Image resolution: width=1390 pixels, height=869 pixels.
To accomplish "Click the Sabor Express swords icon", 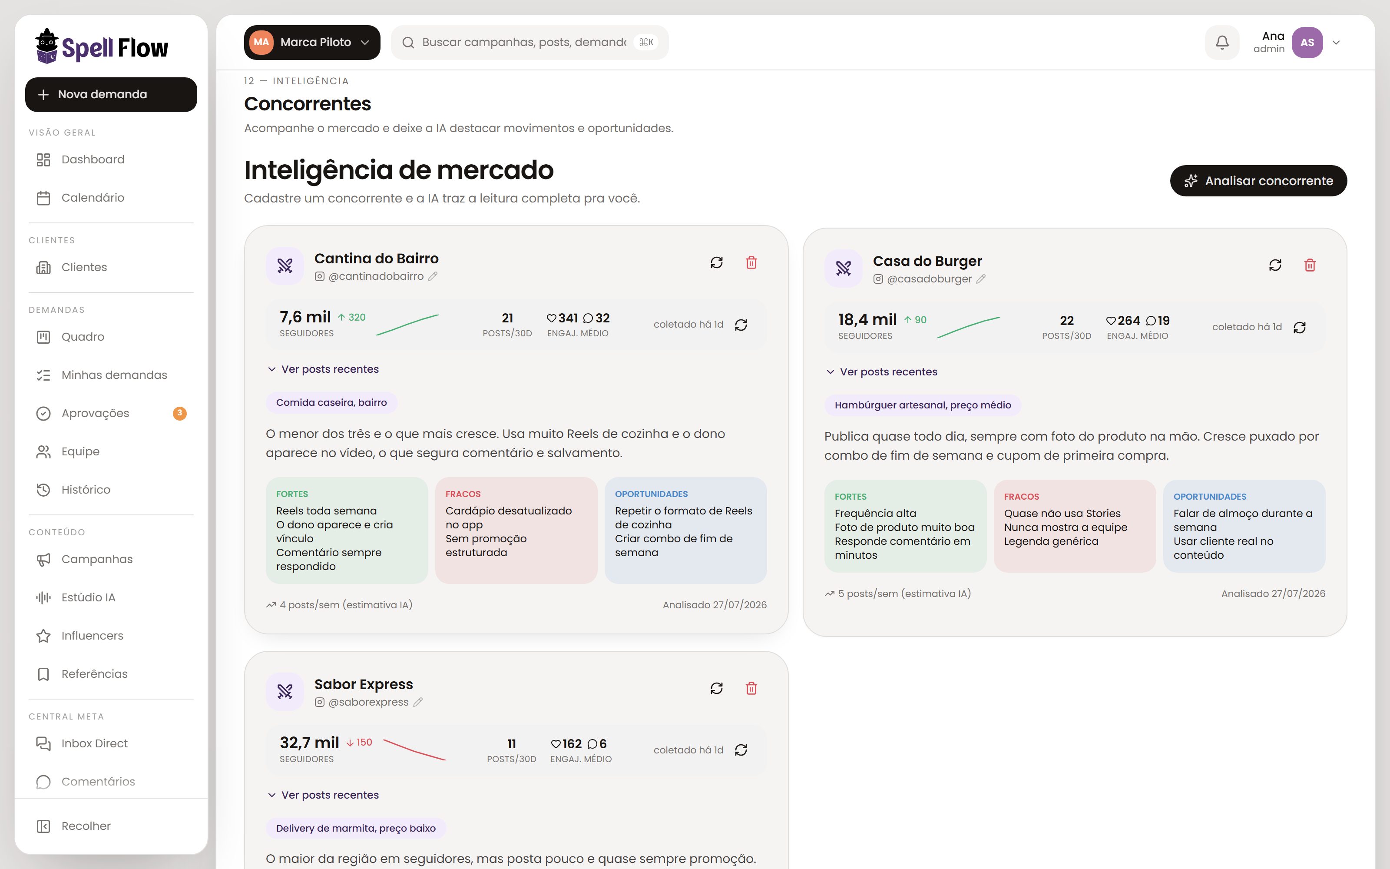I will tap(285, 691).
